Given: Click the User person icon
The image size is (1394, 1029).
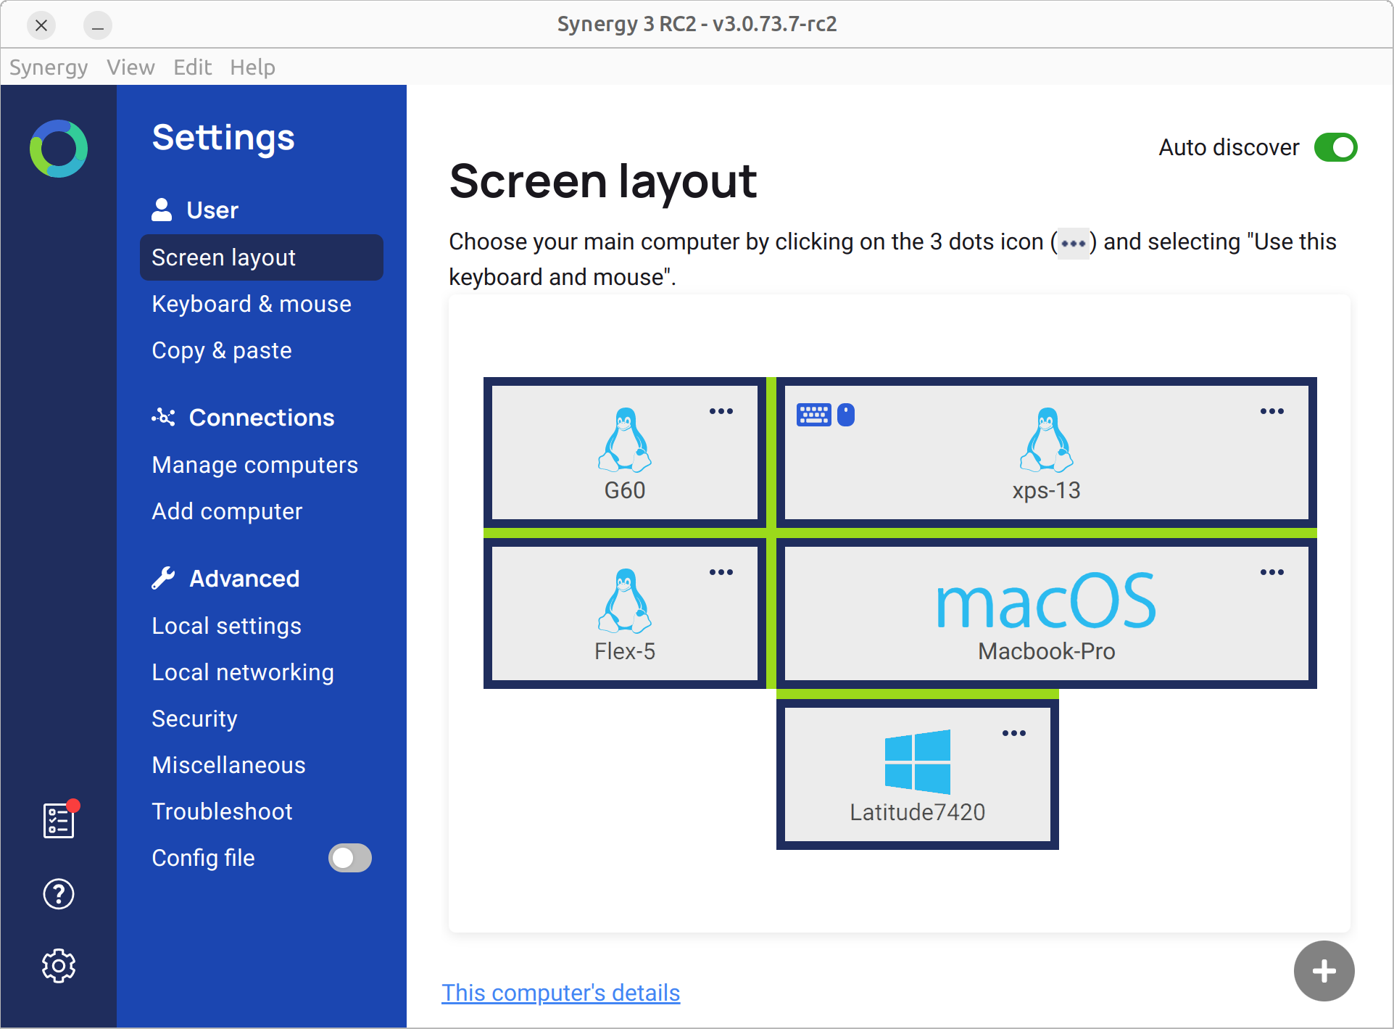Looking at the screenshot, I should pos(162,210).
